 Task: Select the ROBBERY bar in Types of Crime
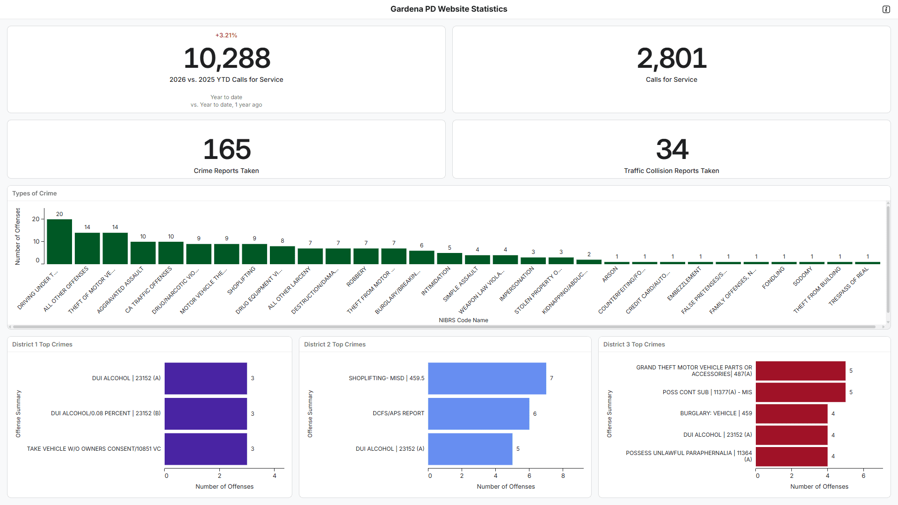point(366,256)
